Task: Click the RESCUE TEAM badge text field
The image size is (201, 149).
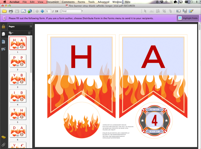Action: 154,131
